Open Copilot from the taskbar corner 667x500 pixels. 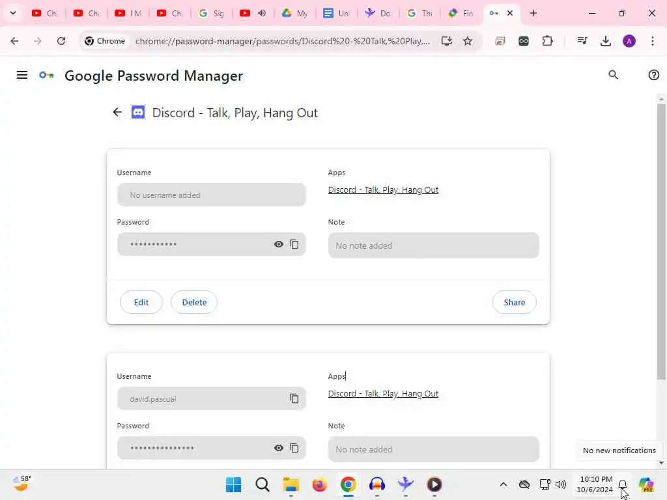pos(646,484)
